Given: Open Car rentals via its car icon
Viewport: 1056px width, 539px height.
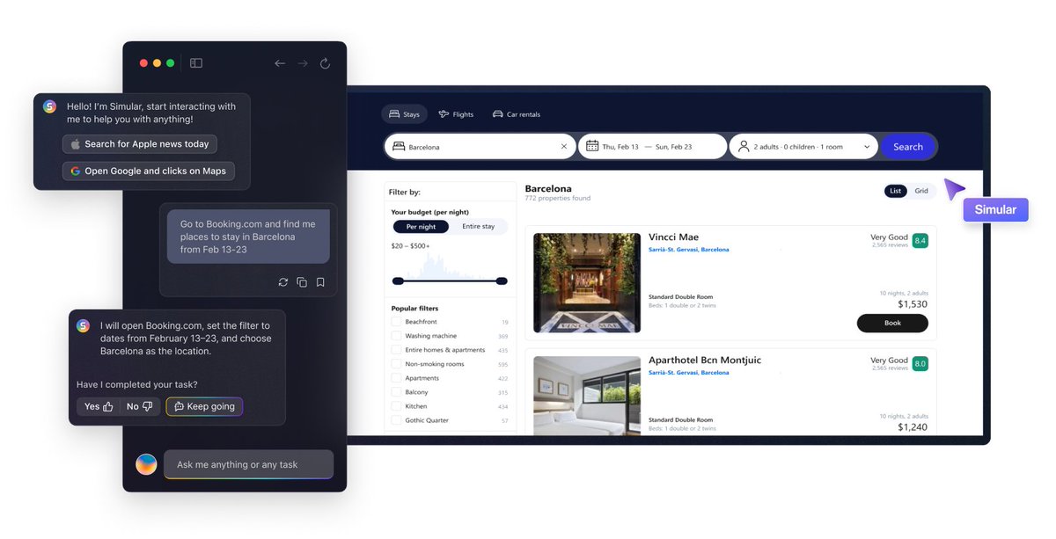Looking at the screenshot, I should pyautogui.click(x=498, y=113).
